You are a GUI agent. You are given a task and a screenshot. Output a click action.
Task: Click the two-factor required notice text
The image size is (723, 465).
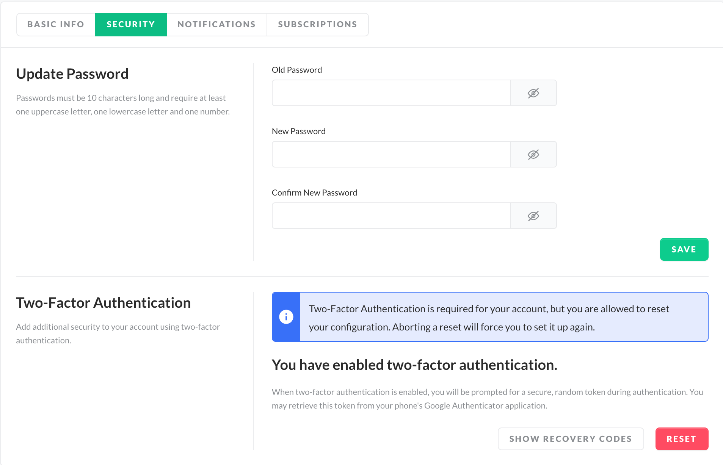[x=489, y=318]
